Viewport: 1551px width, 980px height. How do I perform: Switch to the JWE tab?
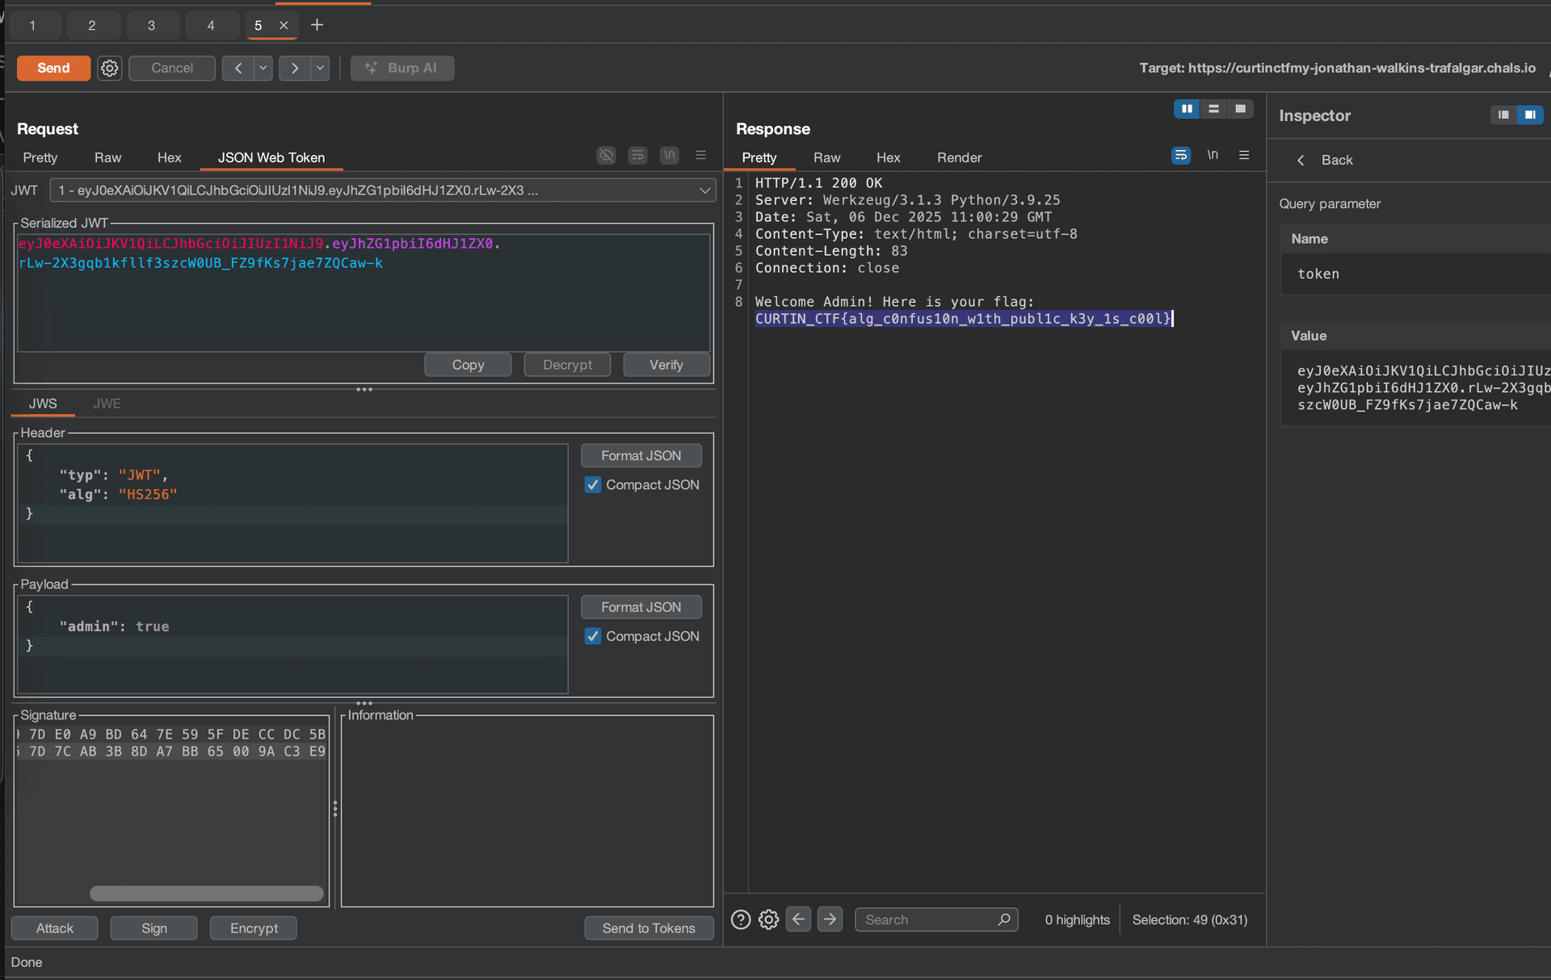point(107,403)
